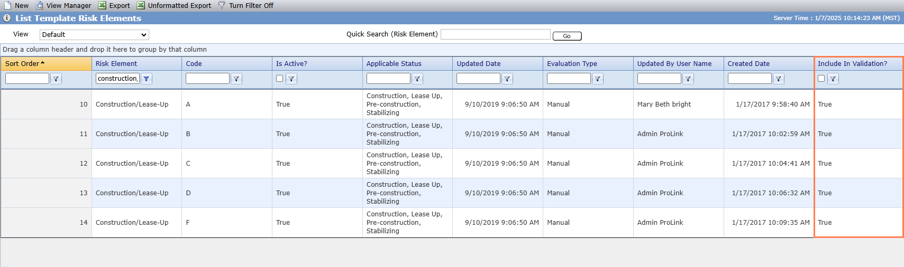Screen dimensions: 904x267
Task: Sort by Include In Validation? header
Action: [853, 63]
